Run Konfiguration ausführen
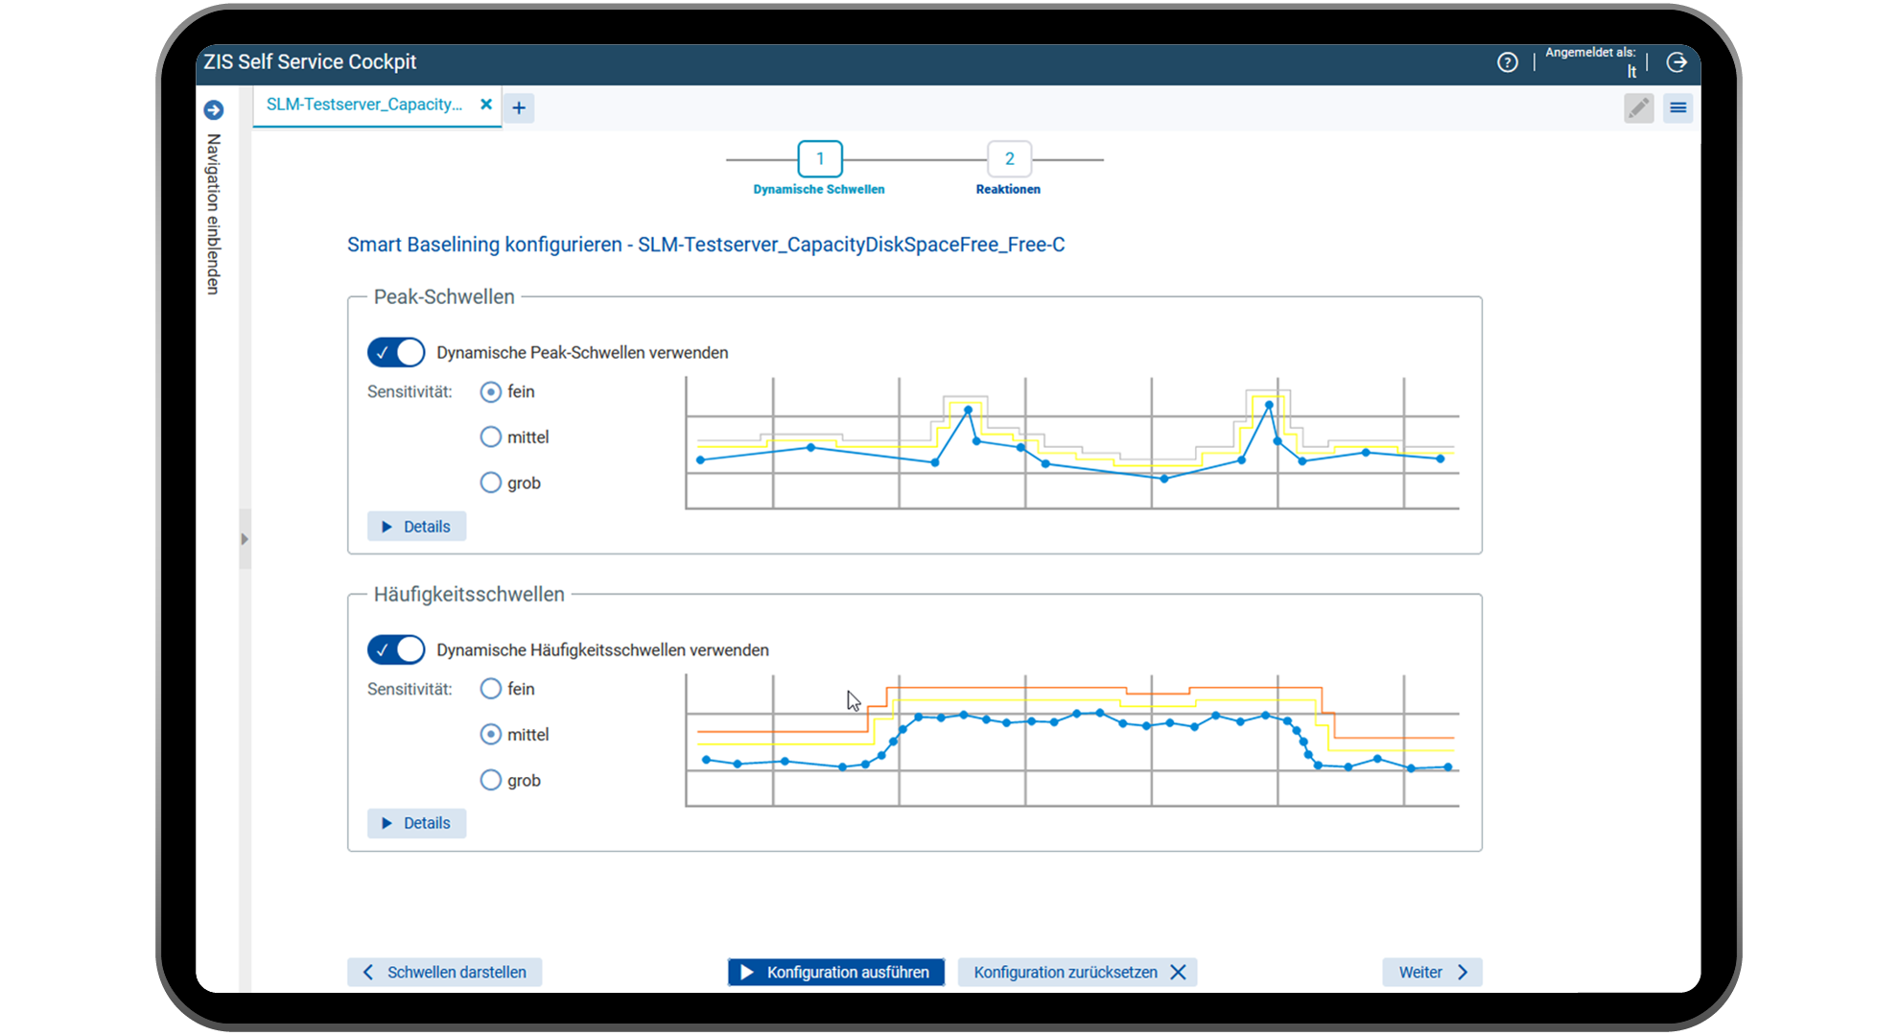The width and height of the screenshot is (1899, 1036). [836, 972]
